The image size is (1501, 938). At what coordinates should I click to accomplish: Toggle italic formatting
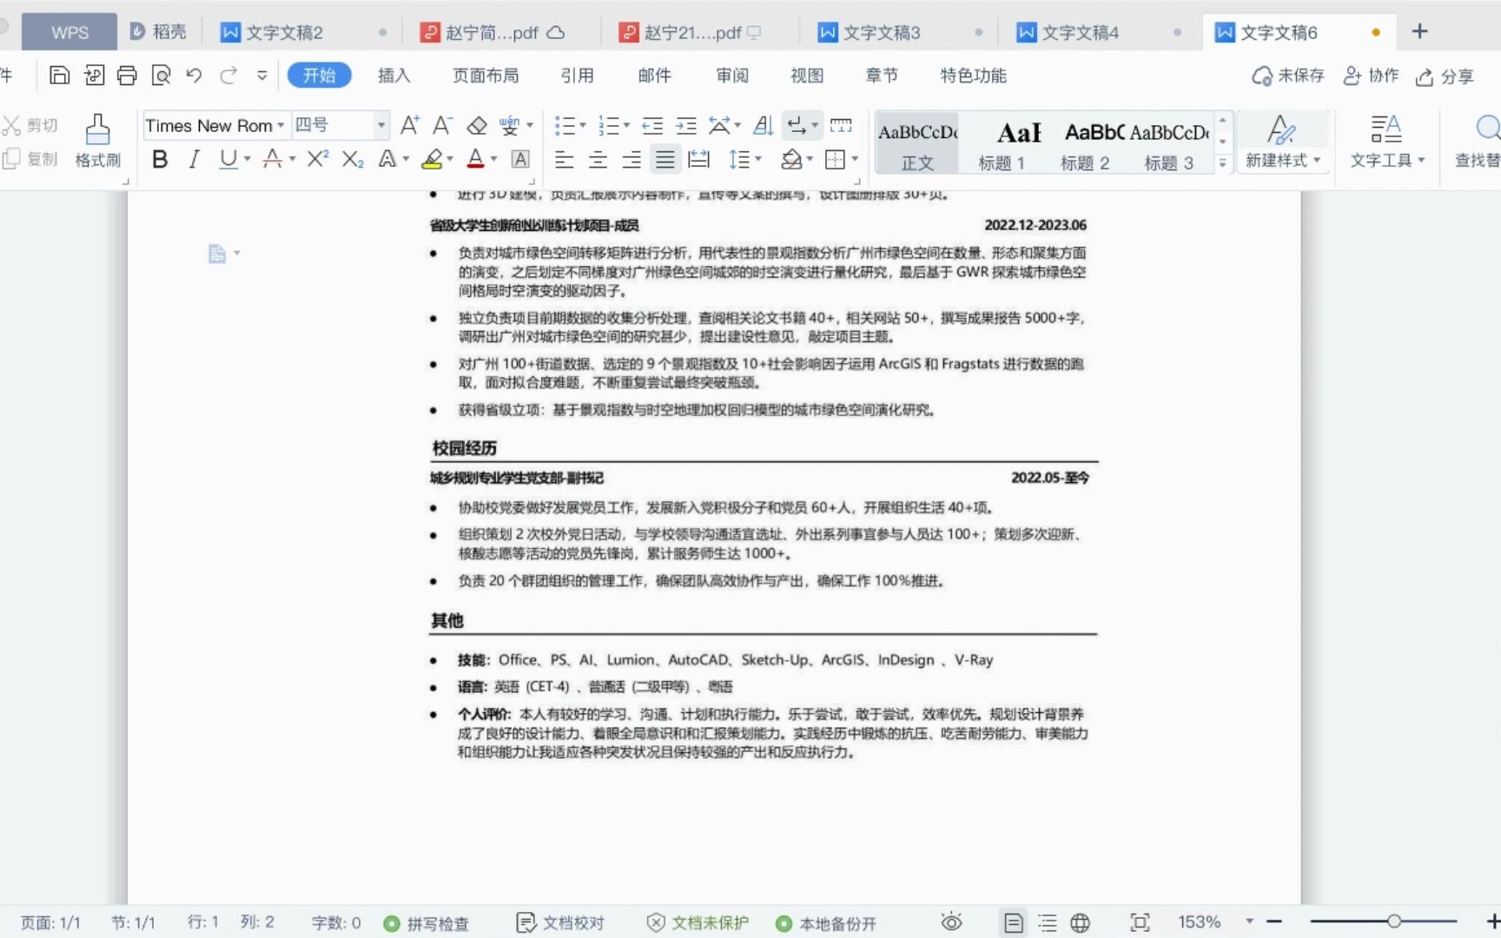click(194, 159)
